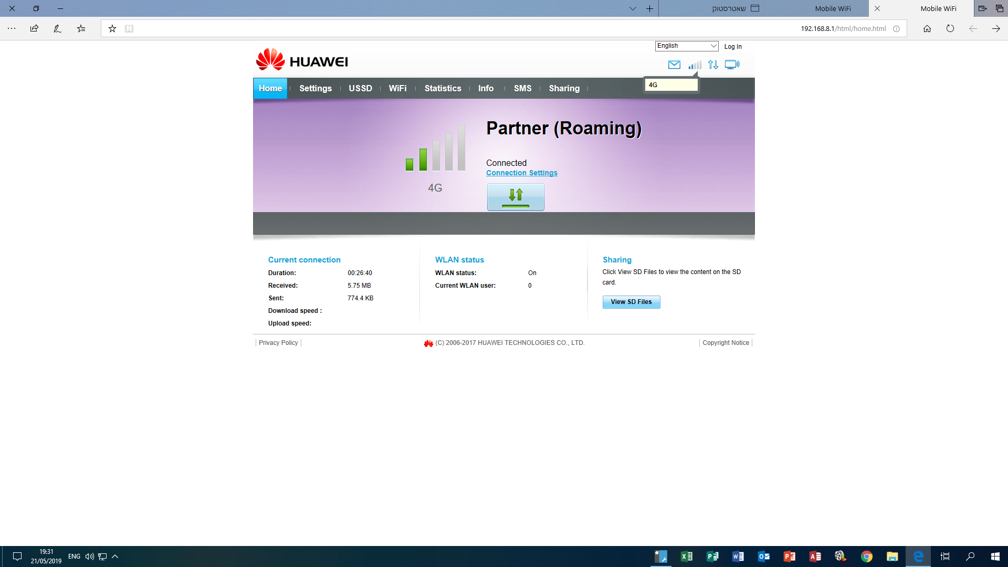Click the browser refresh icon

pyautogui.click(x=950, y=28)
